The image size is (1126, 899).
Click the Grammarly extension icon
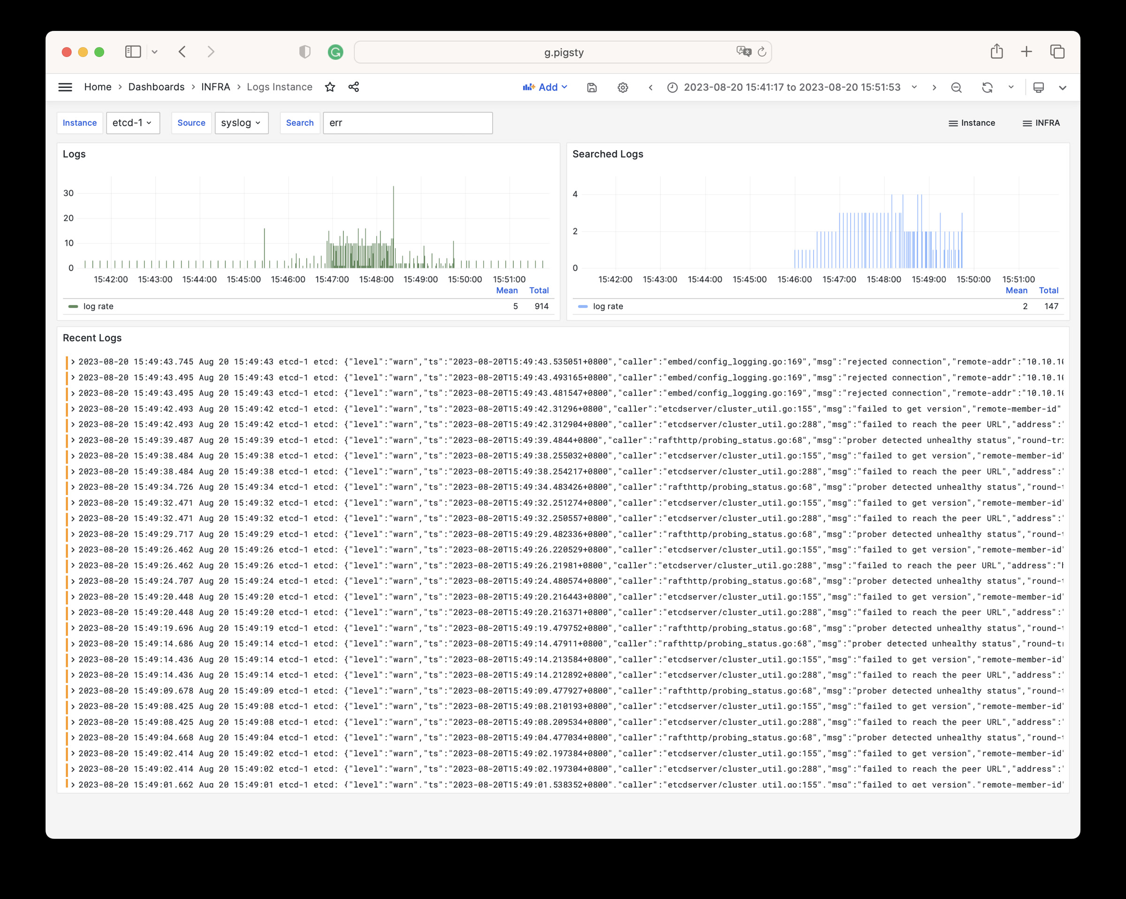point(336,52)
